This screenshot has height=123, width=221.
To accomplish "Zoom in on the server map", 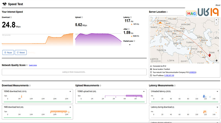I will [216, 20].
